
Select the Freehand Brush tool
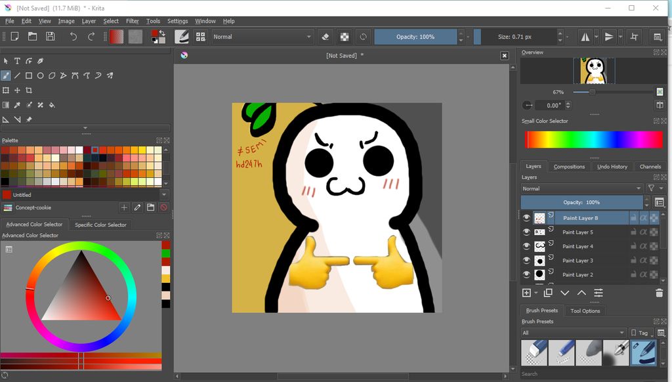(x=5, y=75)
